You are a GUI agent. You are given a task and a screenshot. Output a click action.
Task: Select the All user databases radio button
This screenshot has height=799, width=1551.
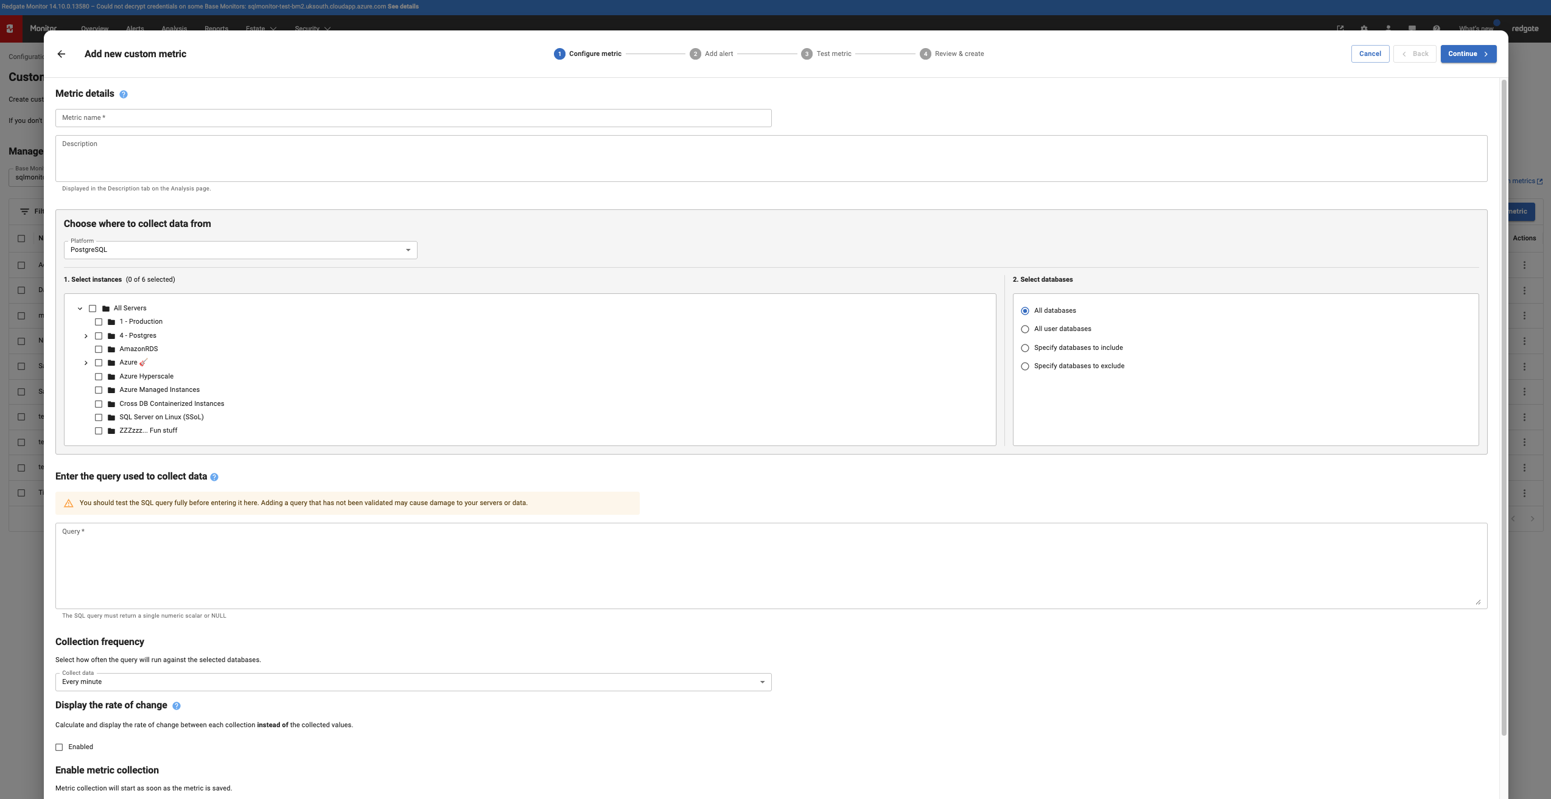coord(1026,329)
